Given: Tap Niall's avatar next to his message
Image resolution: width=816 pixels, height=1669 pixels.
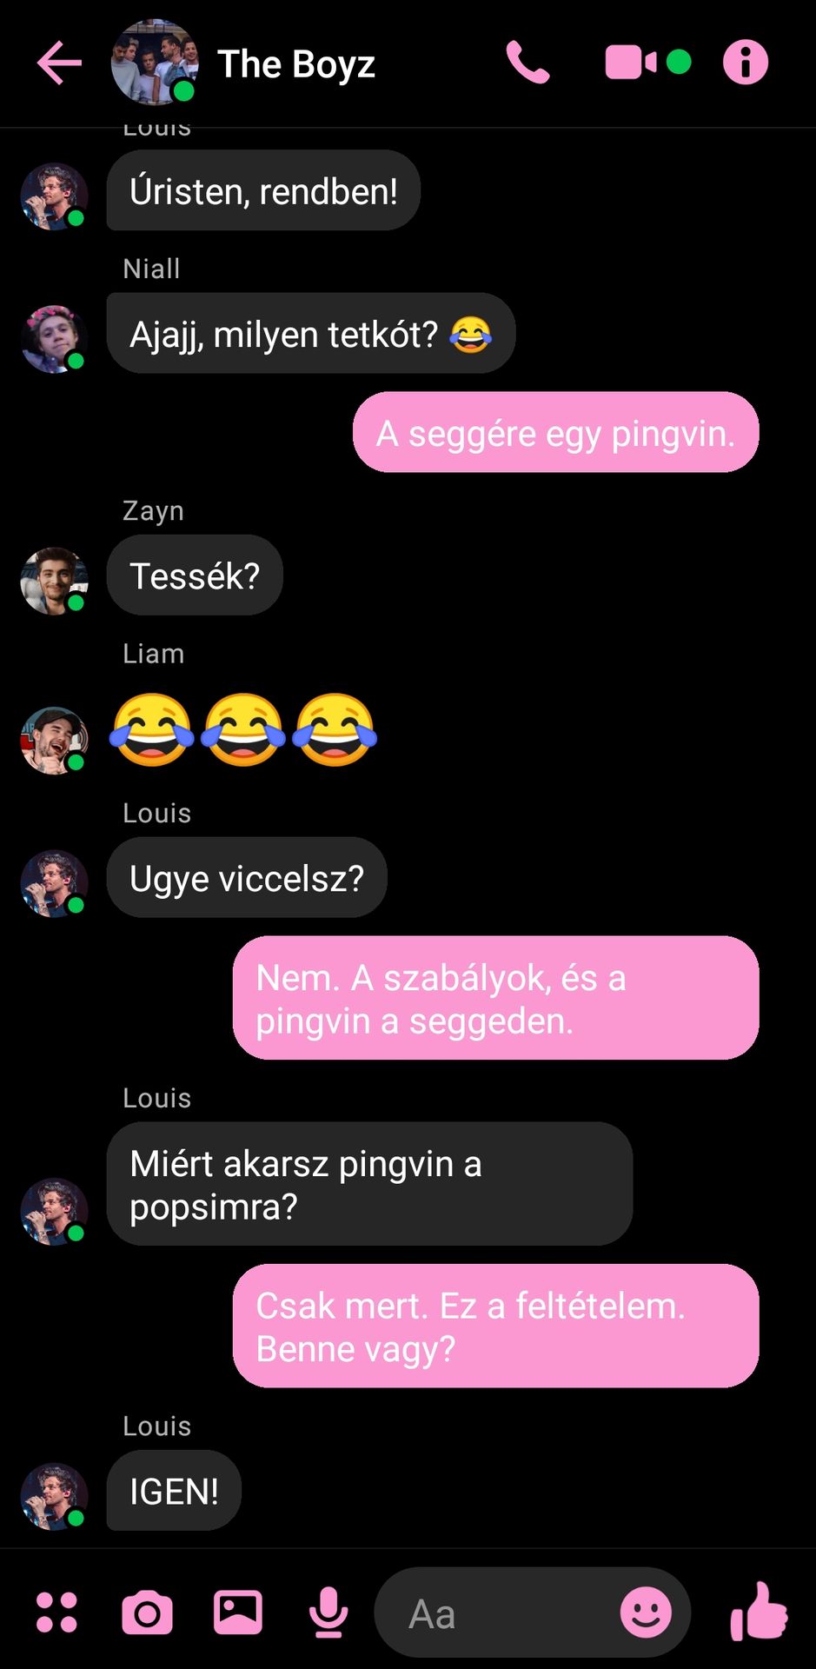Looking at the screenshot, I should pyautogui.click(x=54, y=339).
